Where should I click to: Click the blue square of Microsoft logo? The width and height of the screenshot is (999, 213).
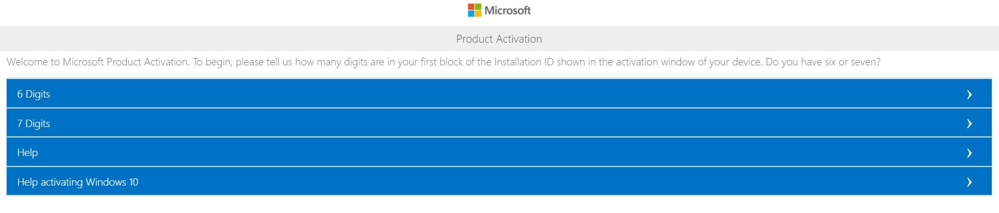click(x=471, y=14)
